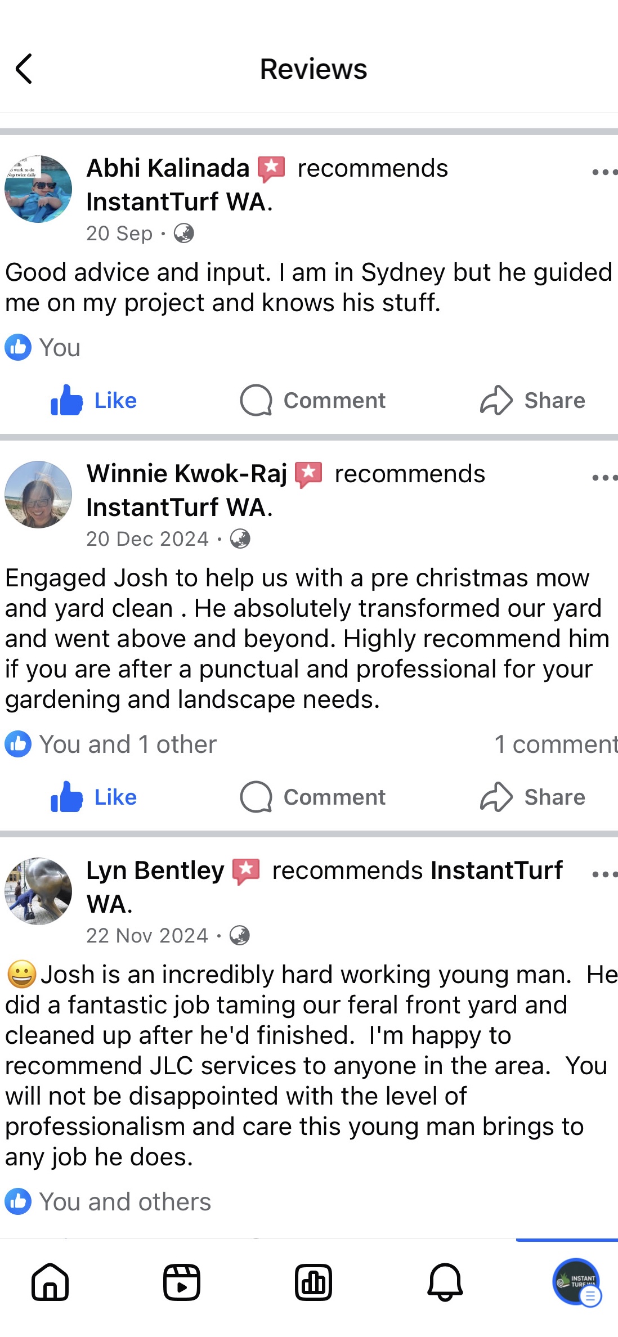
Task: Comment on Abhi Kalinada's review
Action: point(313,401)
